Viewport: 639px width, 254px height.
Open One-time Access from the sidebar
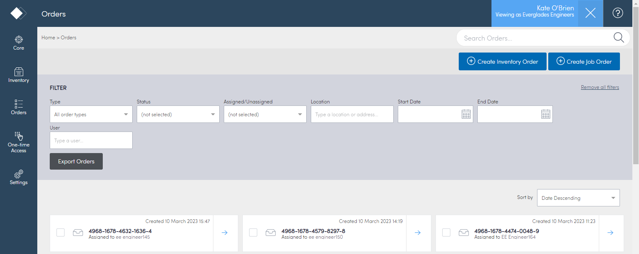click(19, 137)
